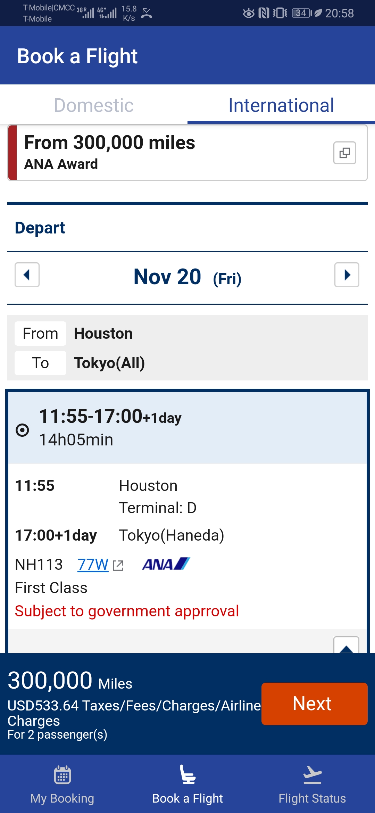Click the external link icon beside 77W

(x=118, y=565)
